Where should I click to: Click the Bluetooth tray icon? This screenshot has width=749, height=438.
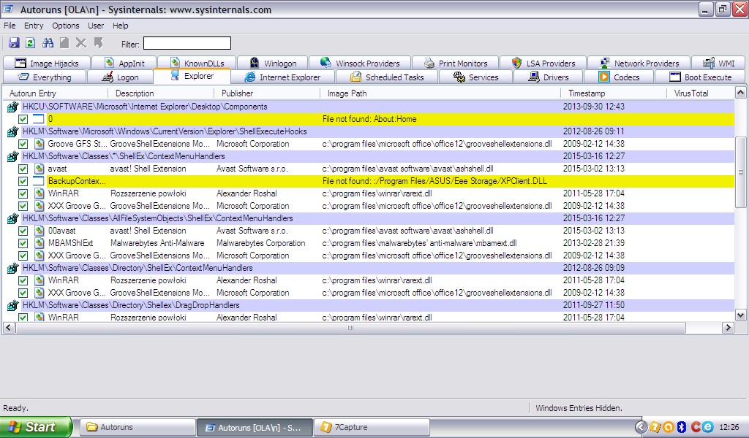pyautogui.click(x=682, y=427)
